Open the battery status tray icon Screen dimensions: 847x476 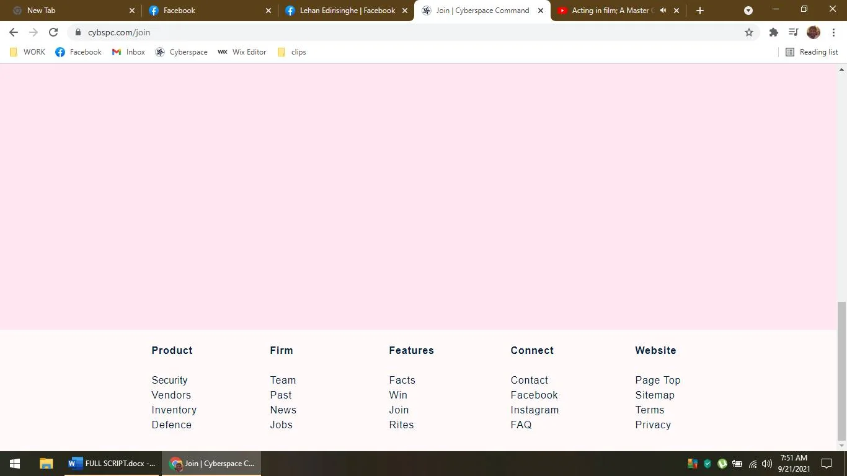737,464
